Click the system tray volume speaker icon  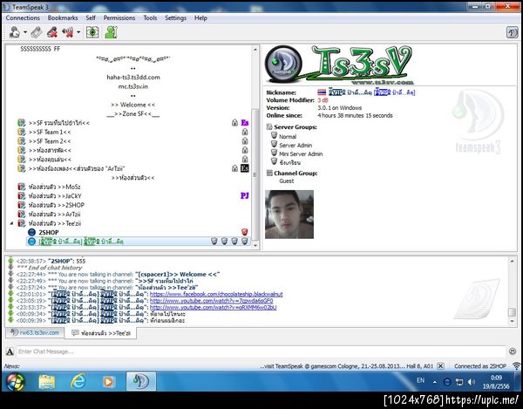(x=471, y=382)
